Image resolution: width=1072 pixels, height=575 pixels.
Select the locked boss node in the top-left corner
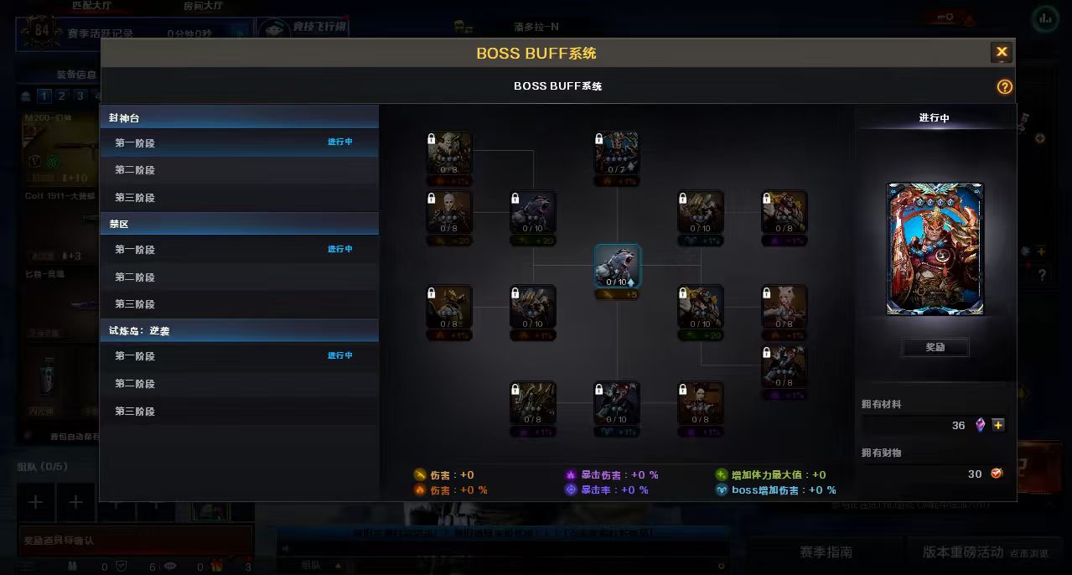coord(449,153)
